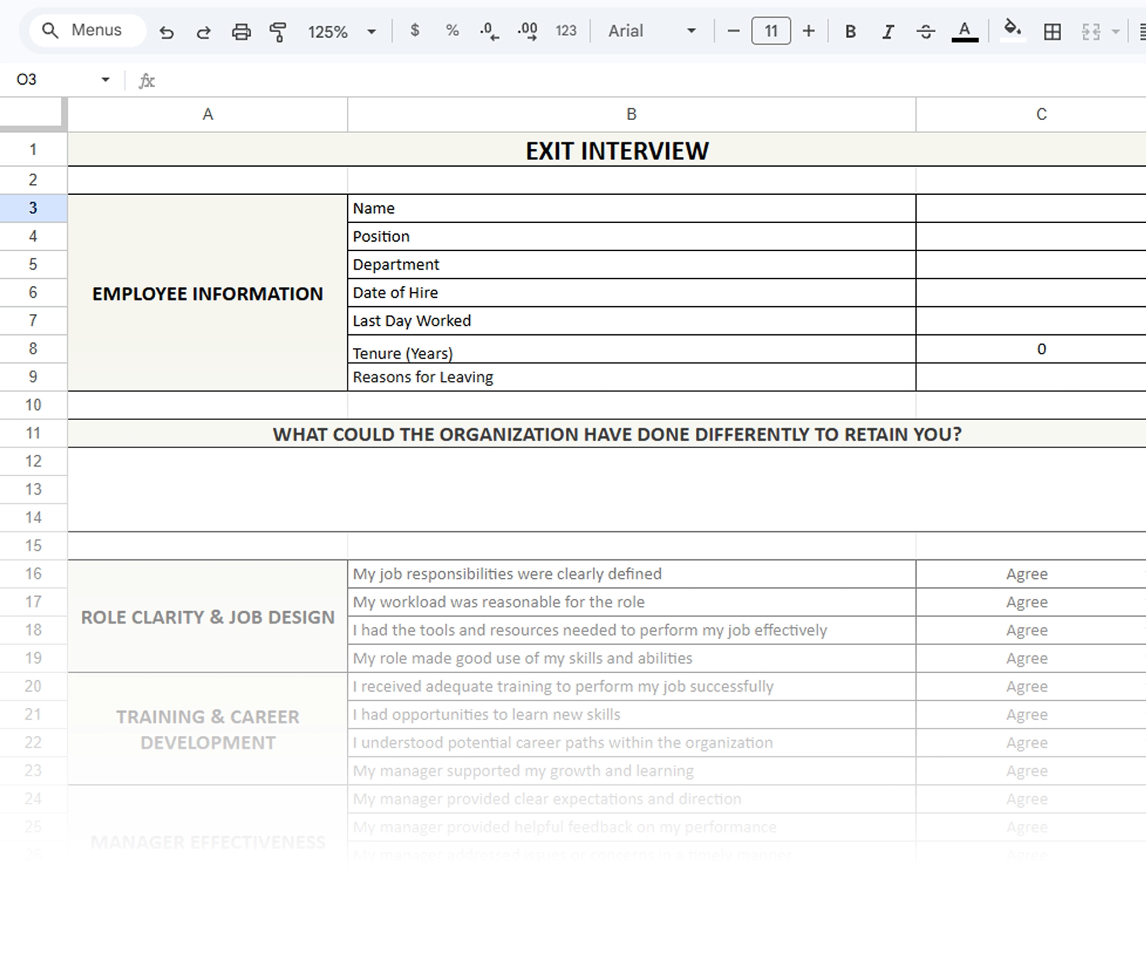Viewport: 1146px width, 955px height.
Task: Redo the last action
Action: tap(204, 32)
